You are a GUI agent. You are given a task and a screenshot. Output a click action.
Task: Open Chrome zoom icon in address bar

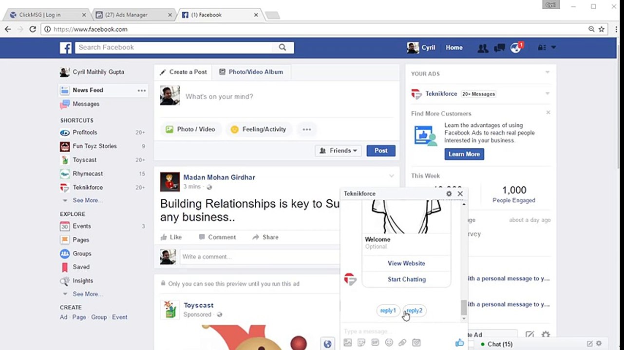591,29
